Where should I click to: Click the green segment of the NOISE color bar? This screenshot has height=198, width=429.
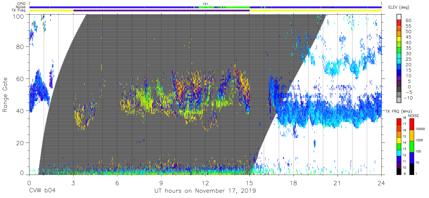coord(412,146)
